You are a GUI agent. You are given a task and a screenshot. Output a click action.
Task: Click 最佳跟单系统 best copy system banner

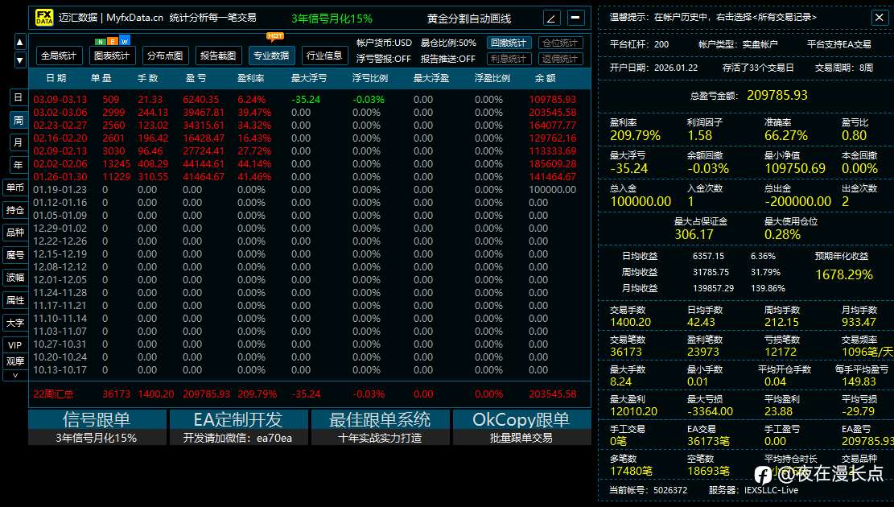[x=380, y=427]
